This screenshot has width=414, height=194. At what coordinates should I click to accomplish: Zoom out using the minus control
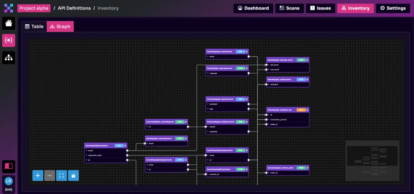[49, 175]
